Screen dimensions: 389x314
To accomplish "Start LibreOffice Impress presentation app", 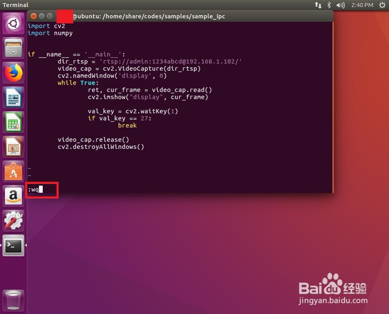I will [x=13, y=146].
